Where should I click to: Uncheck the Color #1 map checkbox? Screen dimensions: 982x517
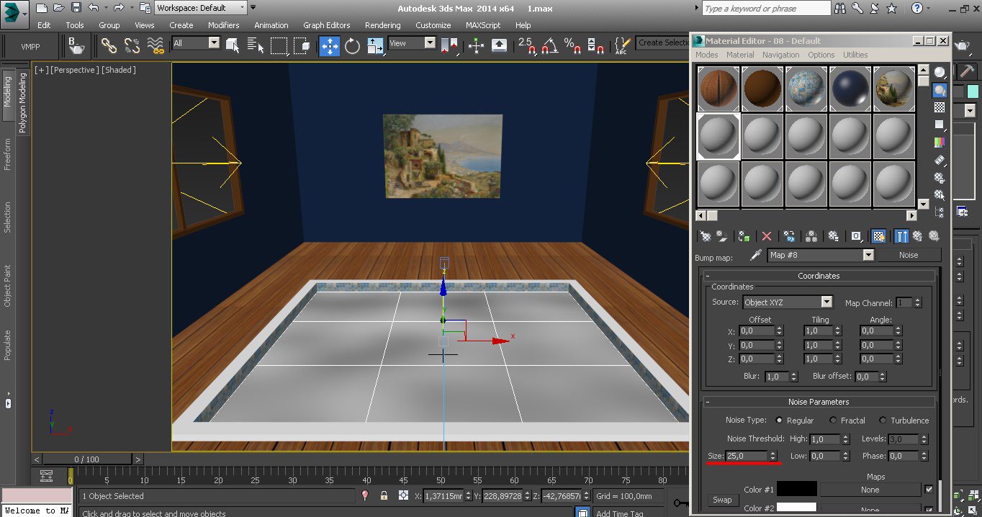pyautogui.click(x=929, y=490)
